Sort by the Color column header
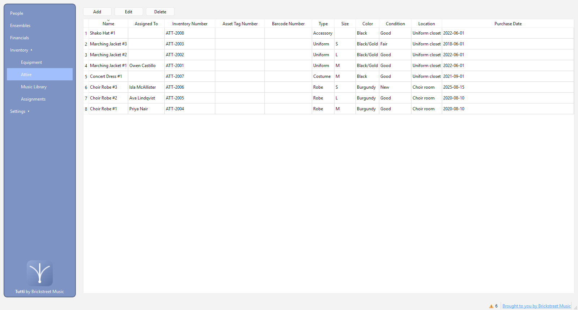The width and height of the screenshot is (578, 310). [x=368, y=24]
